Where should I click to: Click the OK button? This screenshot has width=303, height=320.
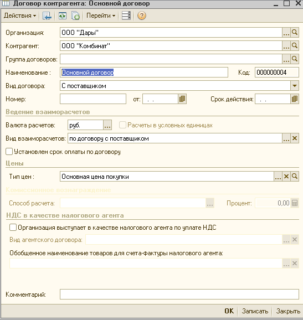click(229, 311)
